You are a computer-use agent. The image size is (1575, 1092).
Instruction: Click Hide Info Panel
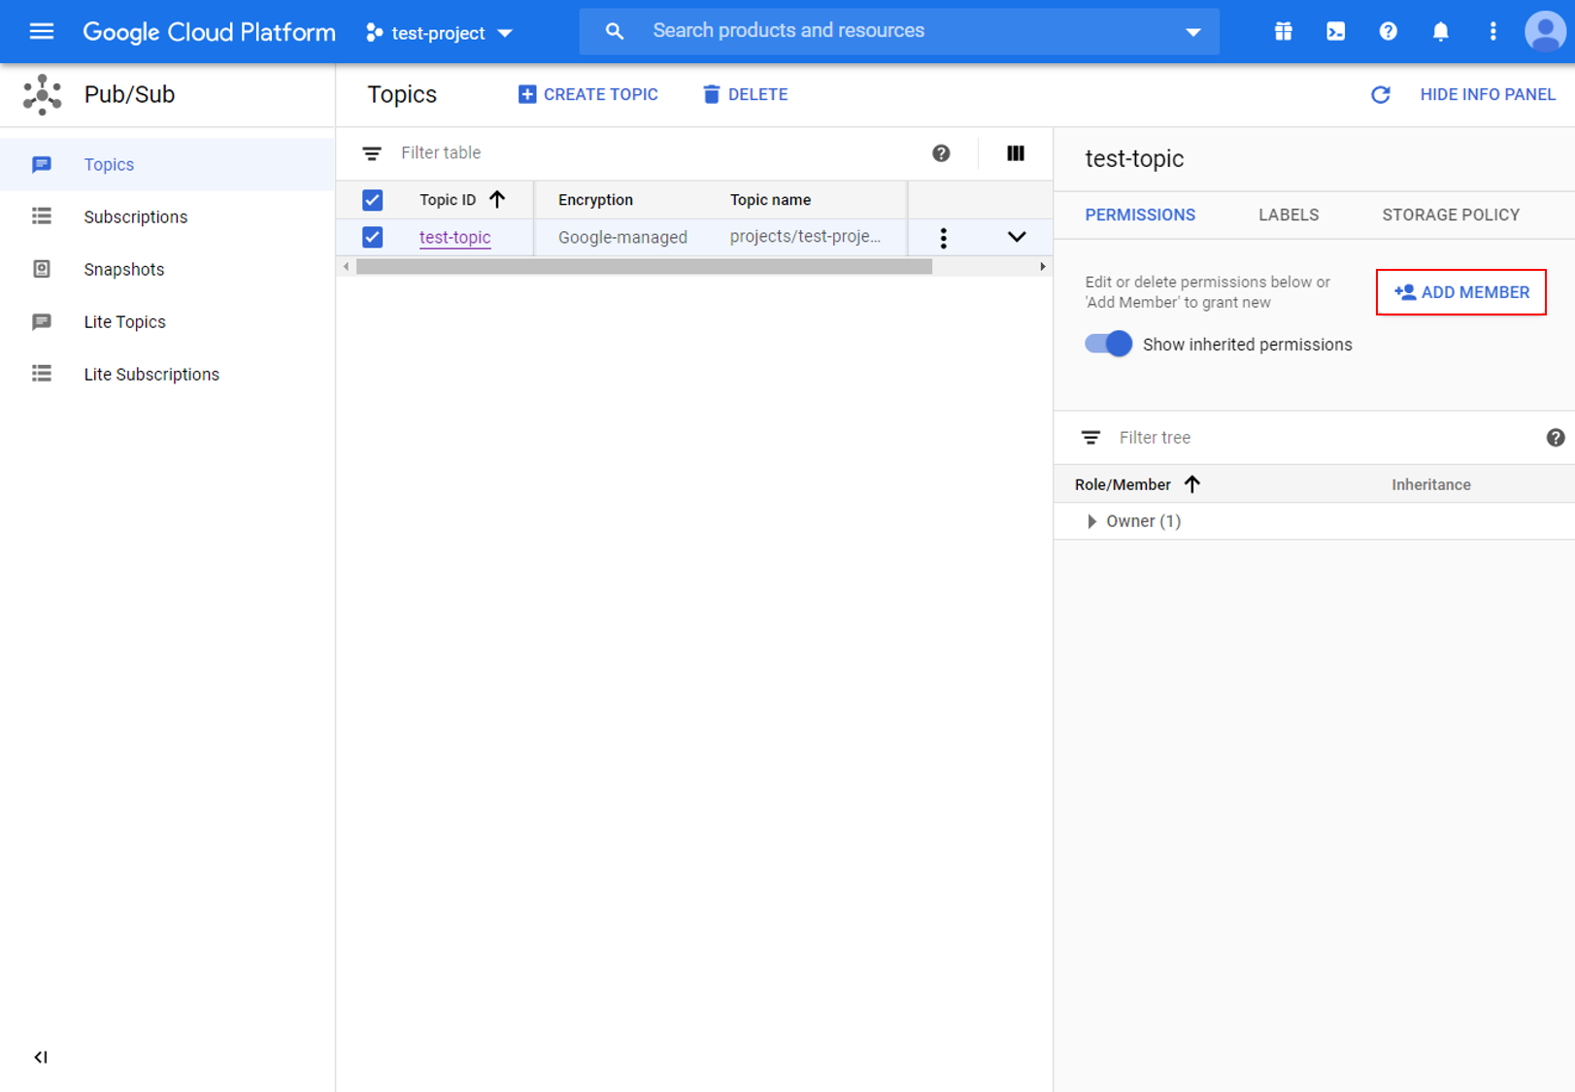[x=1488, y=94]
